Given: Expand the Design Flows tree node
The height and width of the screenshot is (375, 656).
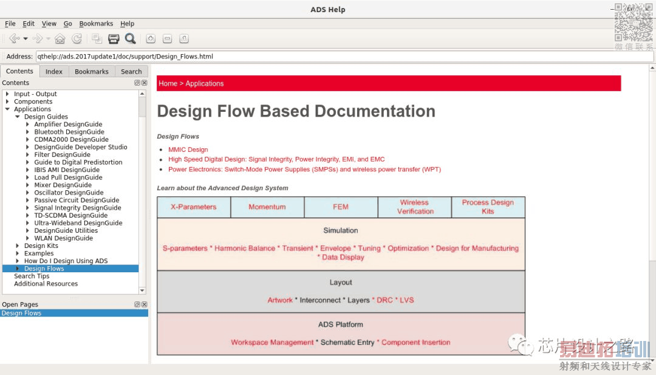Looking at the screenshot, I should tap(17, 268).
